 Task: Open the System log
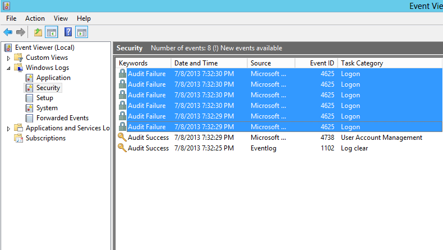tap(47, 108)
